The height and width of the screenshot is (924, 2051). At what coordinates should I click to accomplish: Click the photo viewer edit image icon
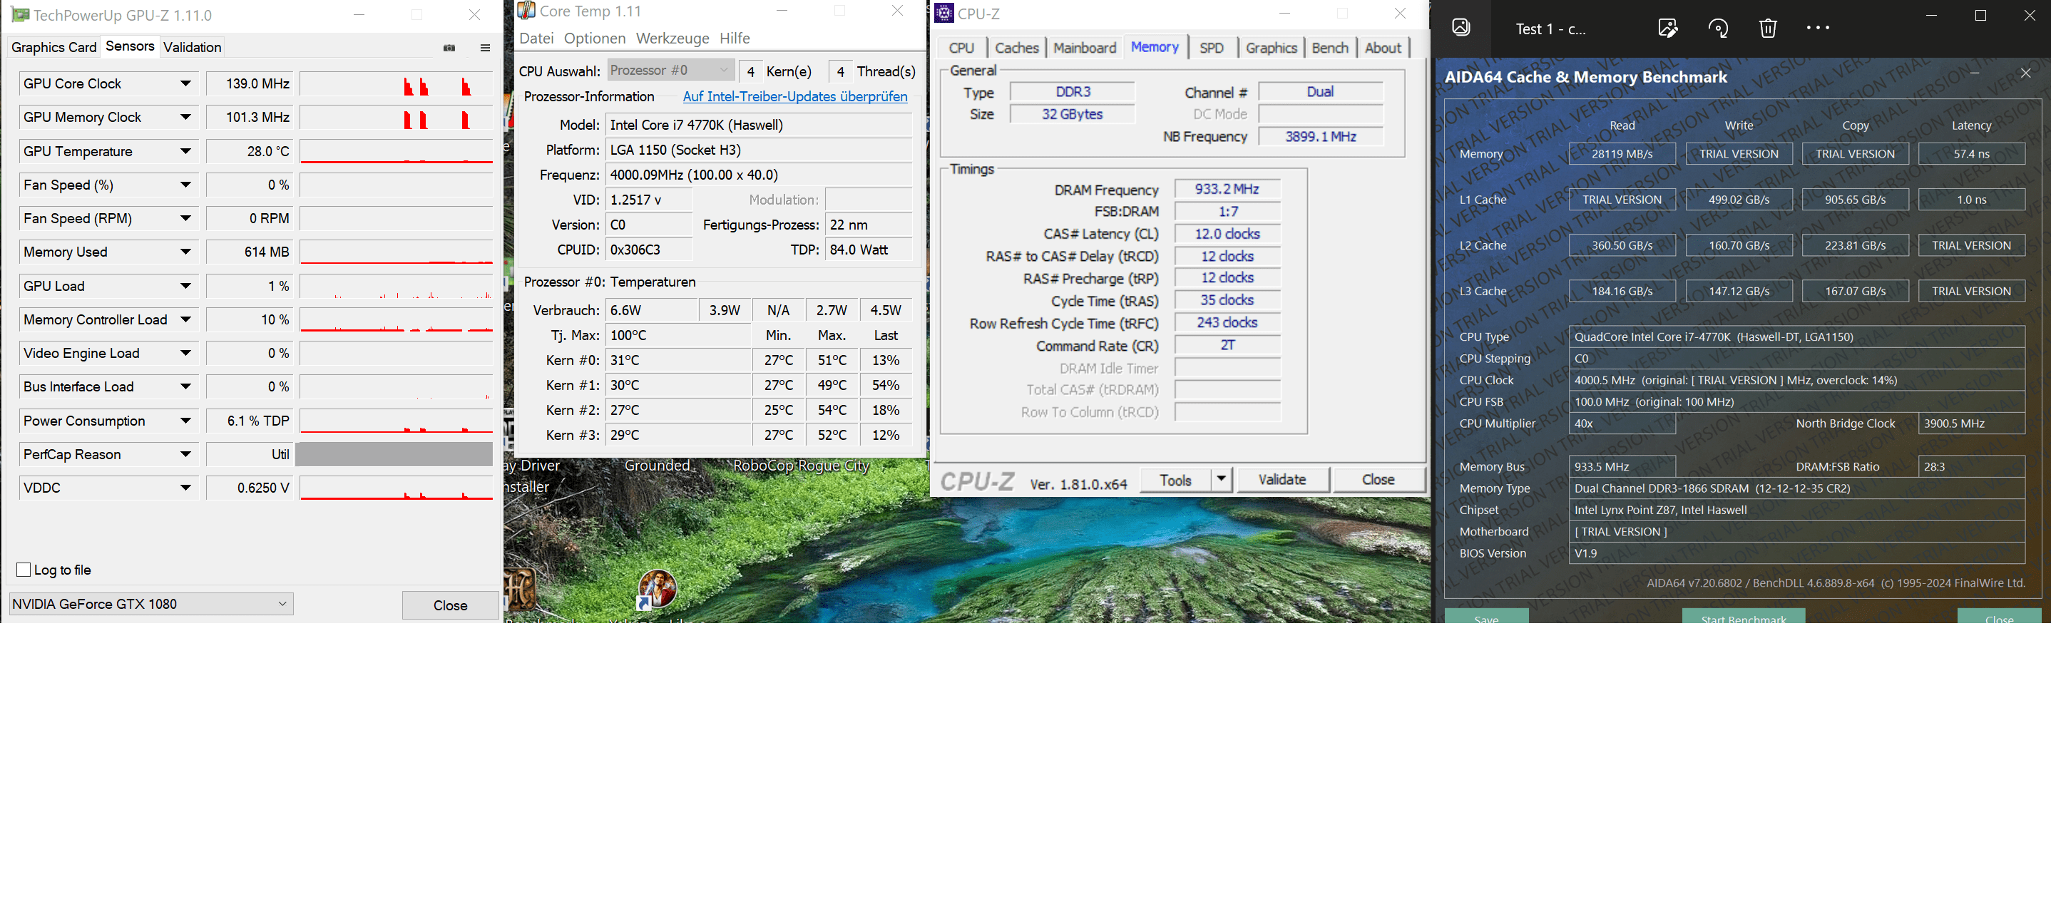pos(1667,29)
